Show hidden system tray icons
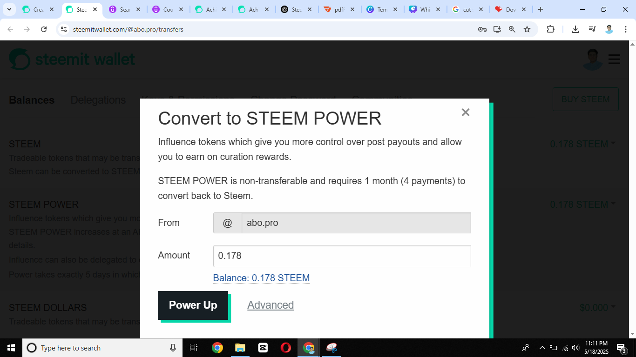The image size is (636, 357). coord(542,348)
